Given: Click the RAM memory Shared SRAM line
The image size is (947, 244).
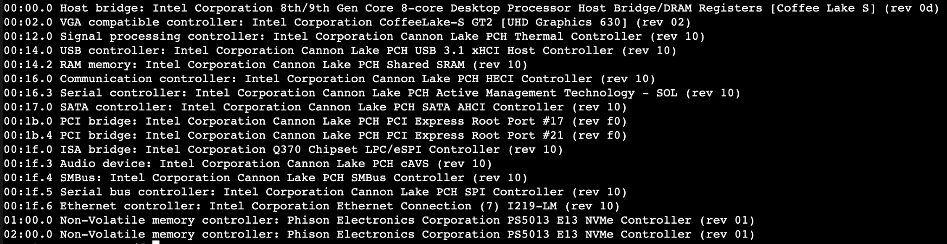Looking at the screenshot, I should [x=265, y=65].
